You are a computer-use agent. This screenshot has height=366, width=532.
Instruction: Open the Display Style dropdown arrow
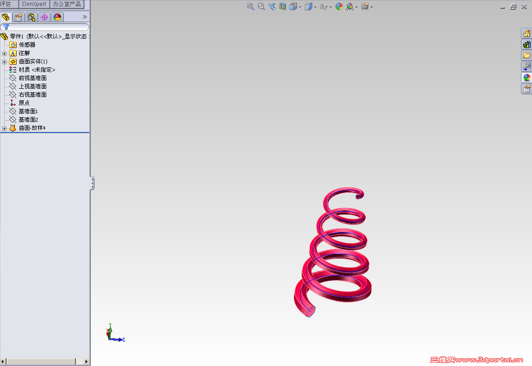pyautogui.click(x=315, y=7)
